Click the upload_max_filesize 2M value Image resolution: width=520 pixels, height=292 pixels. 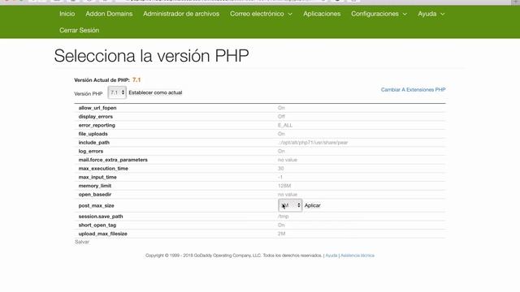281,234
